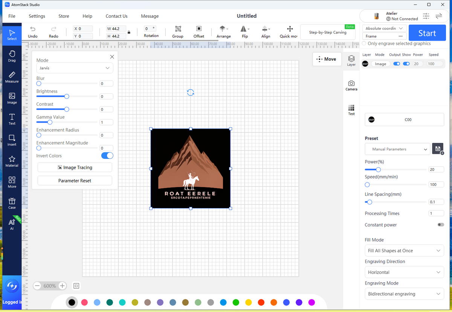
Task: Open the Text tool
Action: point(12,119)
